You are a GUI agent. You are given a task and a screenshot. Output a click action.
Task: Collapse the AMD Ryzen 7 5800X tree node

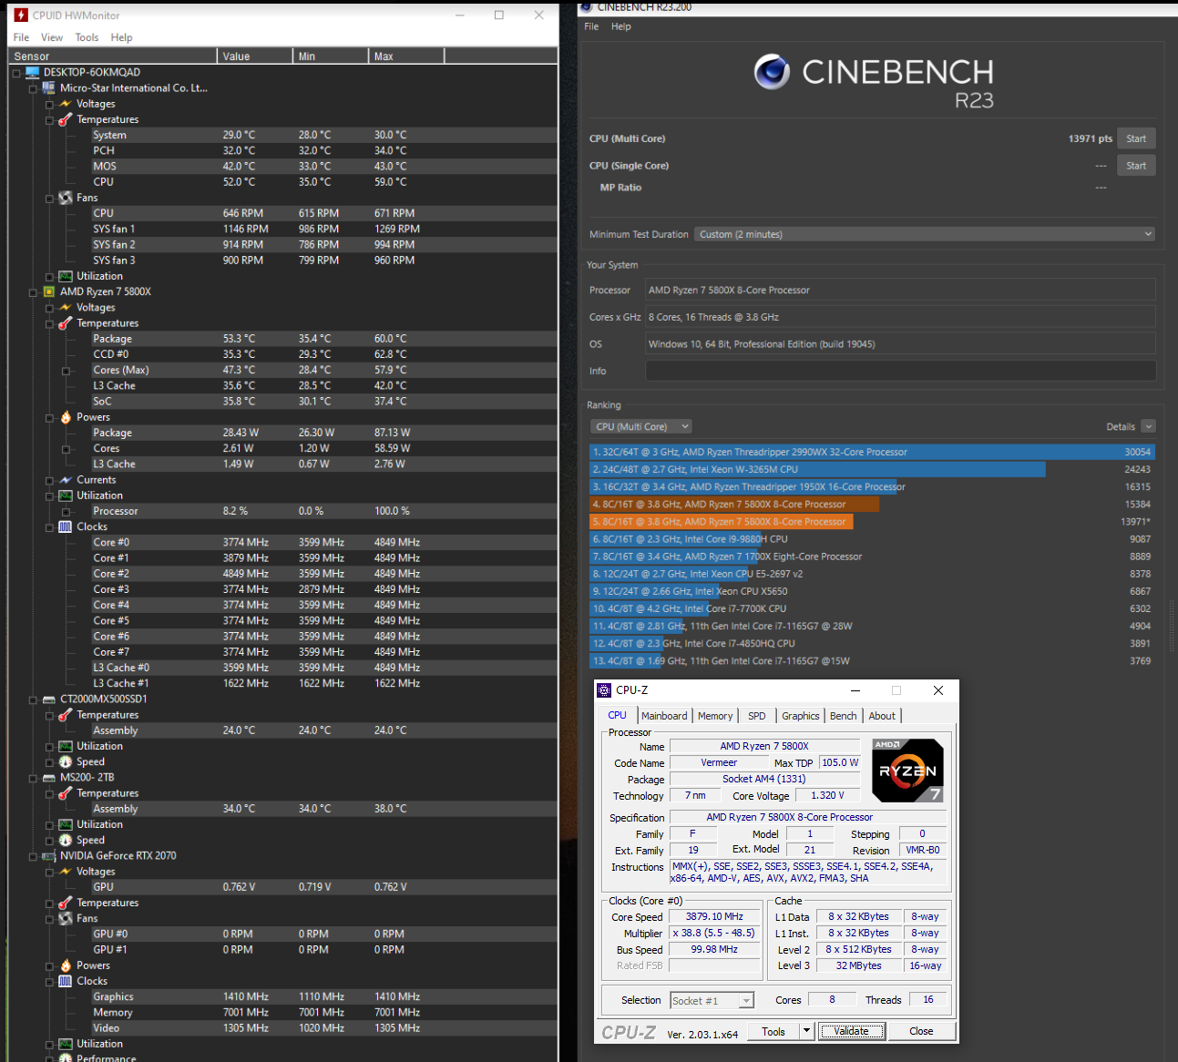click(x=33, y=292)
